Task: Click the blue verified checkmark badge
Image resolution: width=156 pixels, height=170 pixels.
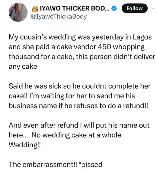Action: pos(114,8)
